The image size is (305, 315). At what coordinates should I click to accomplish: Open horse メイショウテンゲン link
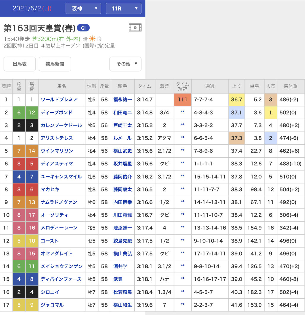coord(62,266)
